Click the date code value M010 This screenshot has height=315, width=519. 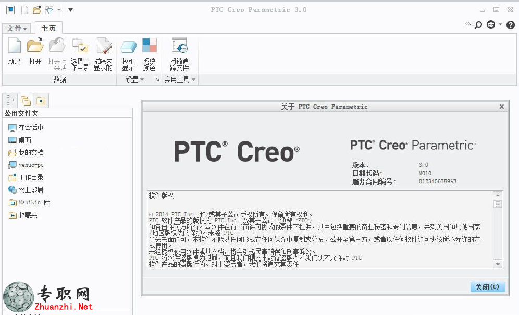425,173
